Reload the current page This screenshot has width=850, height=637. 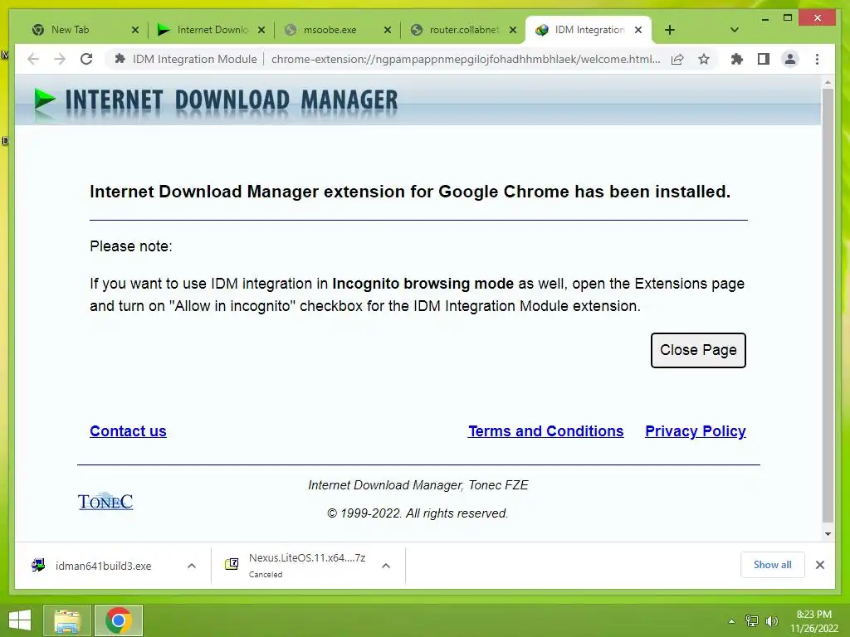(86, 59)
